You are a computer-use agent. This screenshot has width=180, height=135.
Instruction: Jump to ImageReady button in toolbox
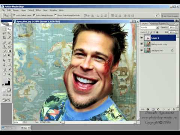pos(6,100)
